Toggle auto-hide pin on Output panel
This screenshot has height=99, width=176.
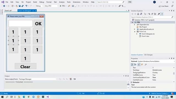126,76
